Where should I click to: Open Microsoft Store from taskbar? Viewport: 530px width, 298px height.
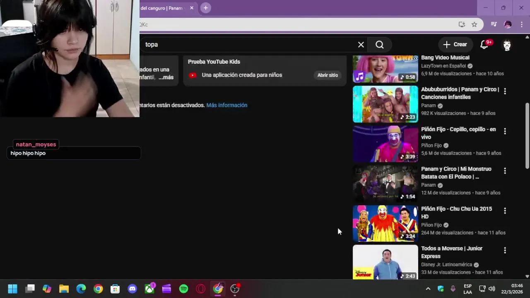point(115,289)
